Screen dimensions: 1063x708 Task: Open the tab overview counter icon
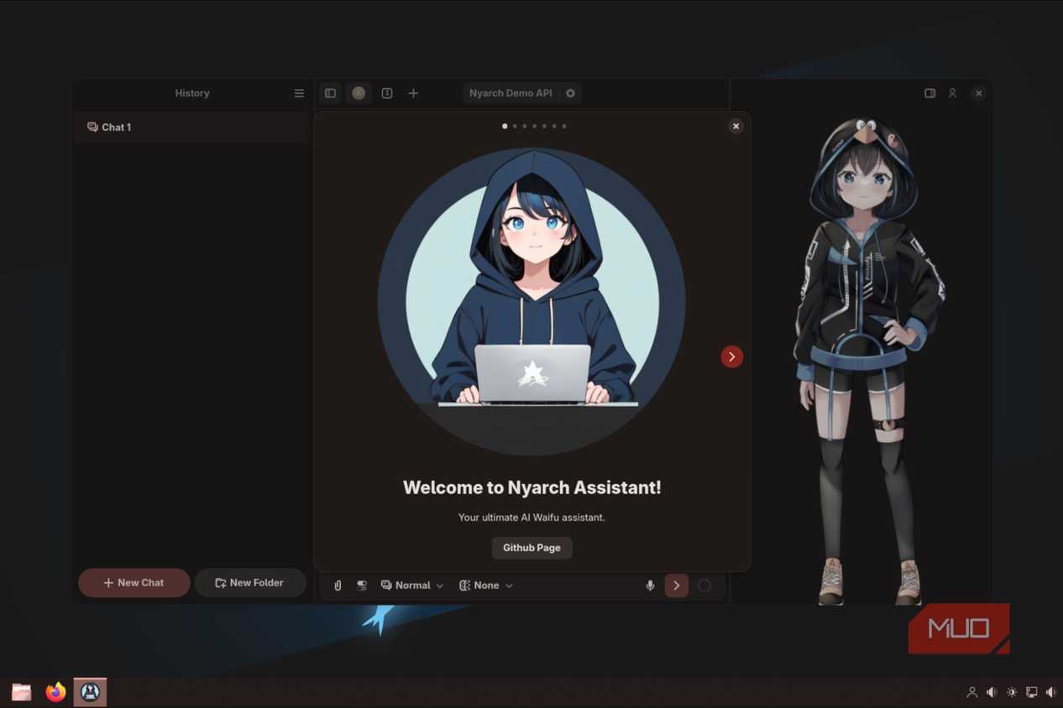[387, 93]
